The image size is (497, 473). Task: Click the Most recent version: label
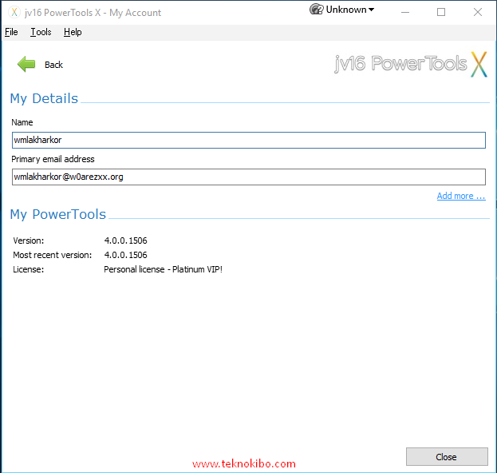click(53, 255)
